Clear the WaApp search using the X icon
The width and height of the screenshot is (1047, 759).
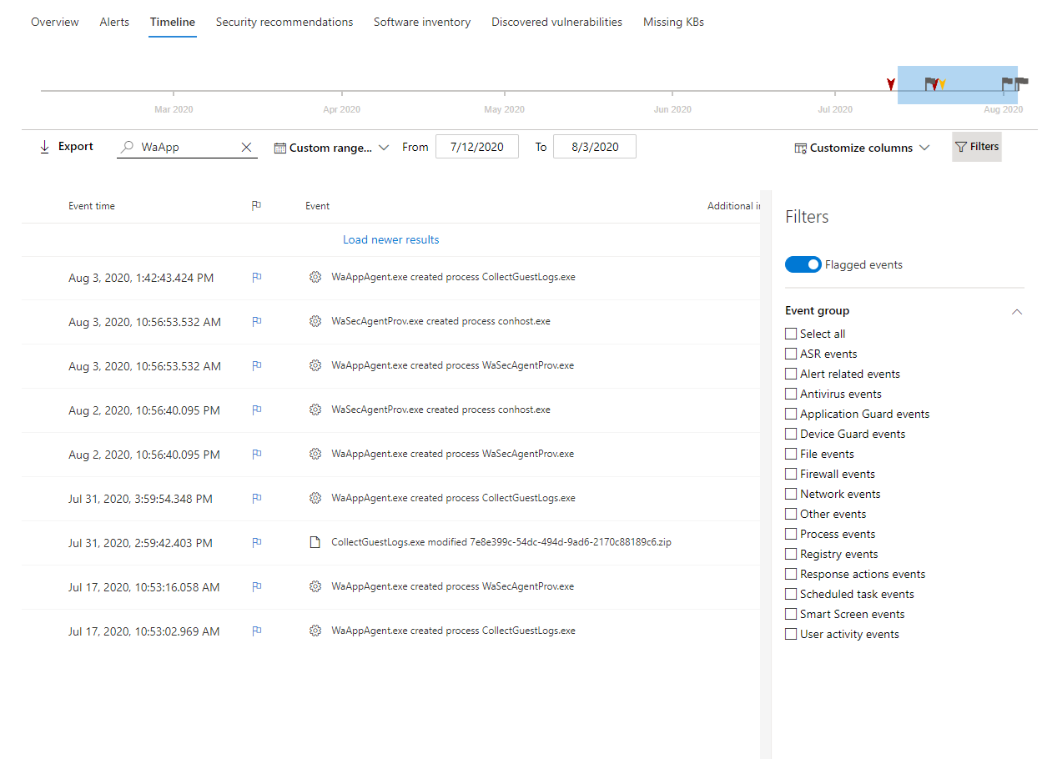tap(247, 147)
